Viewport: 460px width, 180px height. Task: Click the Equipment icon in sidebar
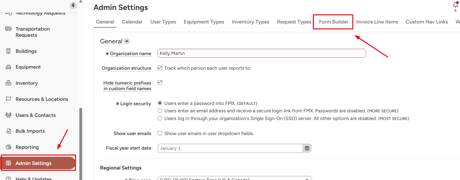8,67
